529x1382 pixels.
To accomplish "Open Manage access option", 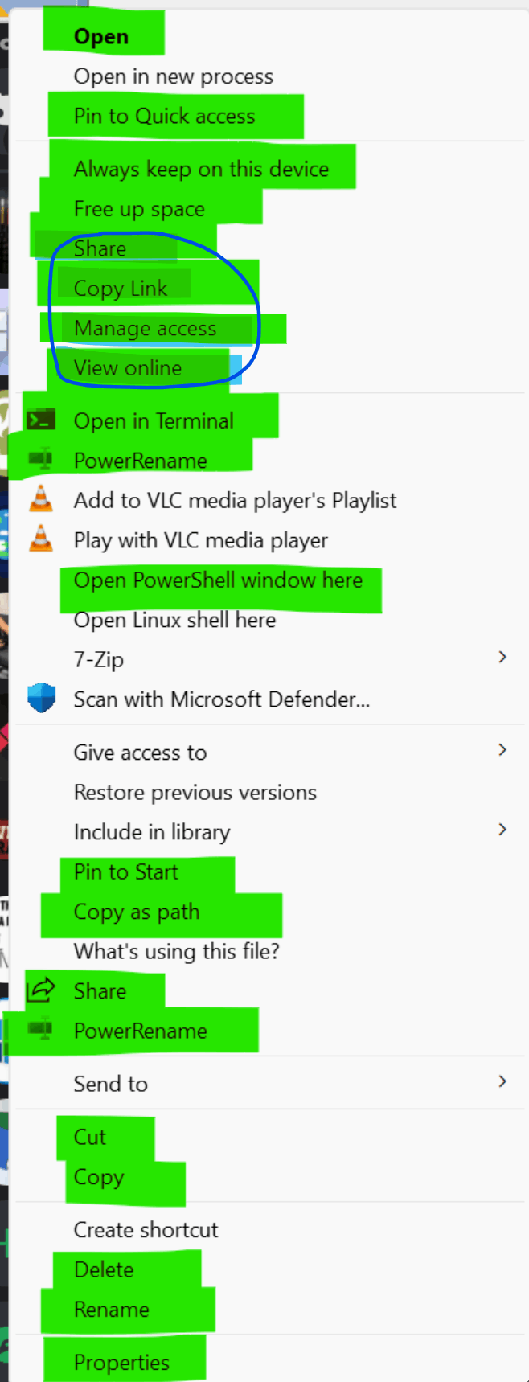I will (146, 328).
